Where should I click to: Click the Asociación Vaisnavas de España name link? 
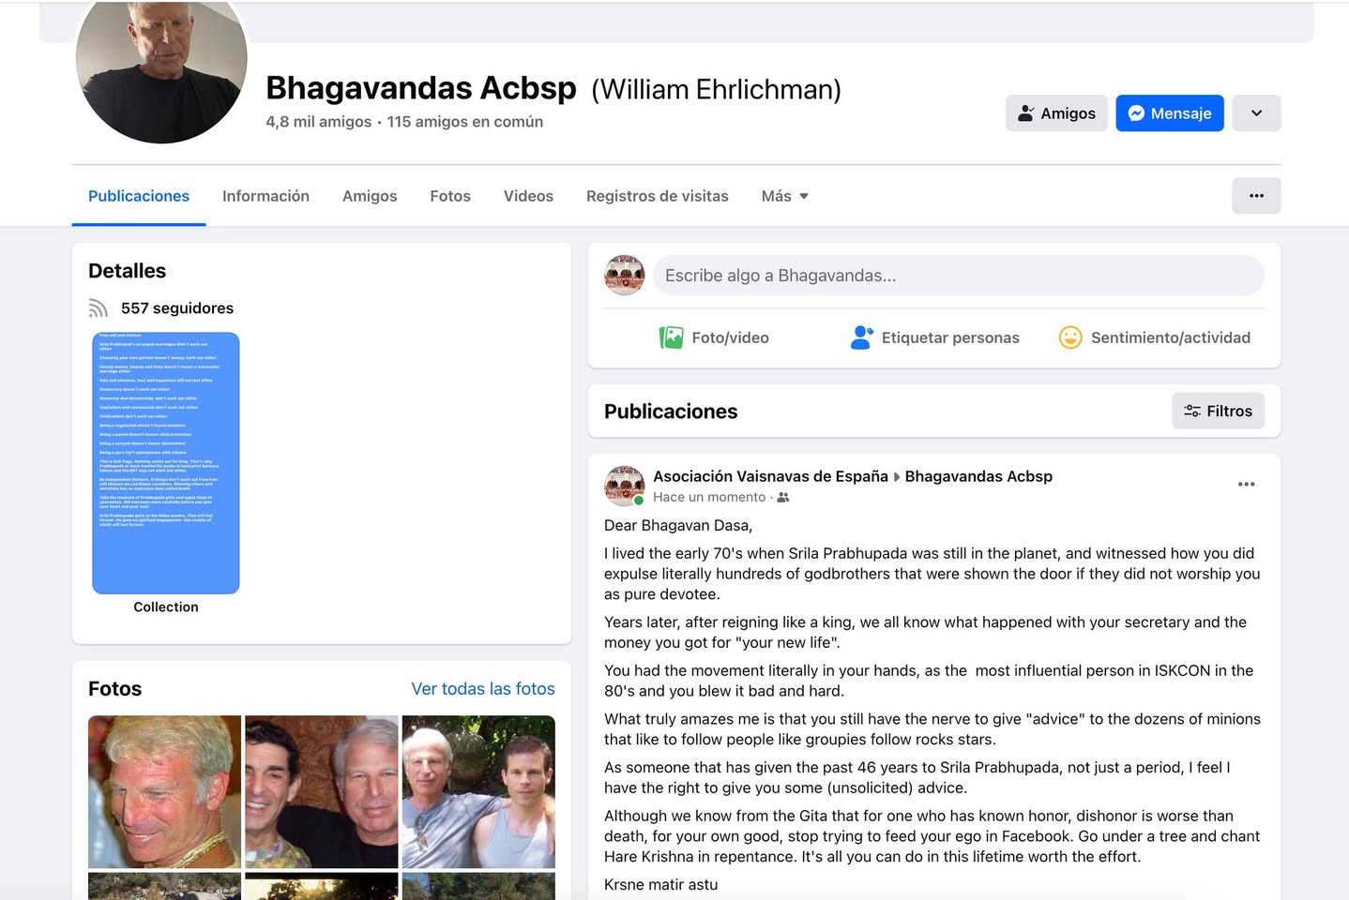[770, 476]
